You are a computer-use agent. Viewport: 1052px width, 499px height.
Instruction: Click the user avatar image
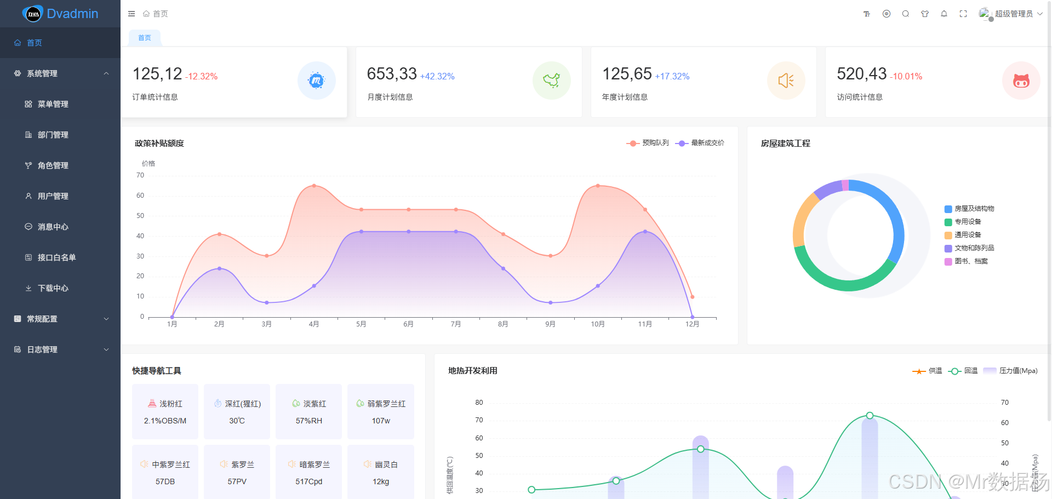pyautogui.click(x=985, y=14)
